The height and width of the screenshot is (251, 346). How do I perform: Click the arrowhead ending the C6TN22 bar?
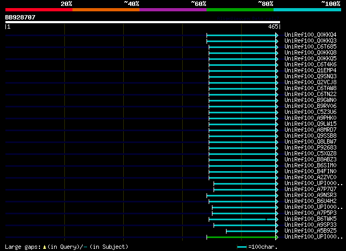(277, 95)
